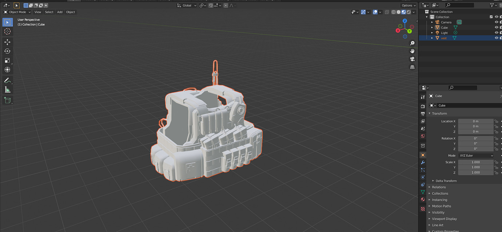Click the zoom magnifier viewport control
The width and height of the screenshot is (502, 232).
click(412, 43)
